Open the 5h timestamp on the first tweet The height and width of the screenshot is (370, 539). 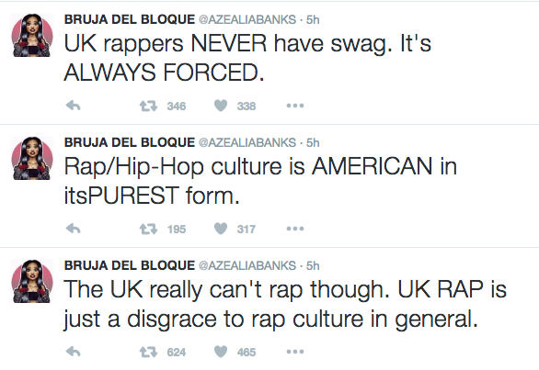pyautogui.click(x=313, y=19)
